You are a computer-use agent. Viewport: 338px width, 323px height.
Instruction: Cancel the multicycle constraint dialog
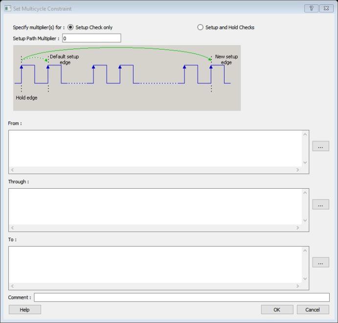313,310
